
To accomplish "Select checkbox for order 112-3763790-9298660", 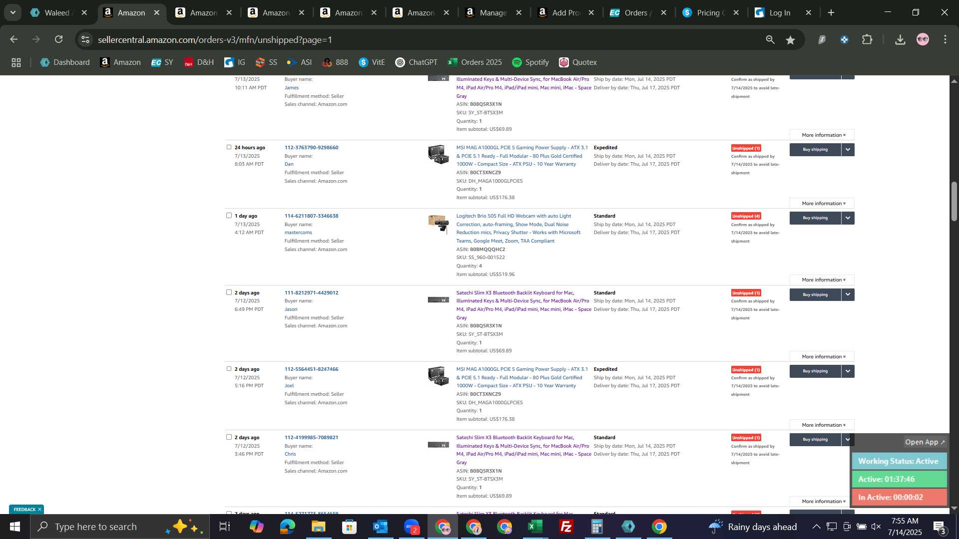I will (229, 147).
